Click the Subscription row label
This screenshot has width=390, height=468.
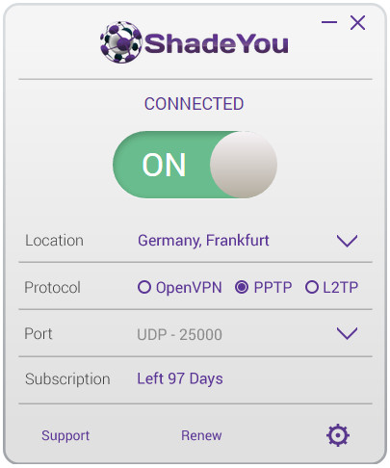67,379
